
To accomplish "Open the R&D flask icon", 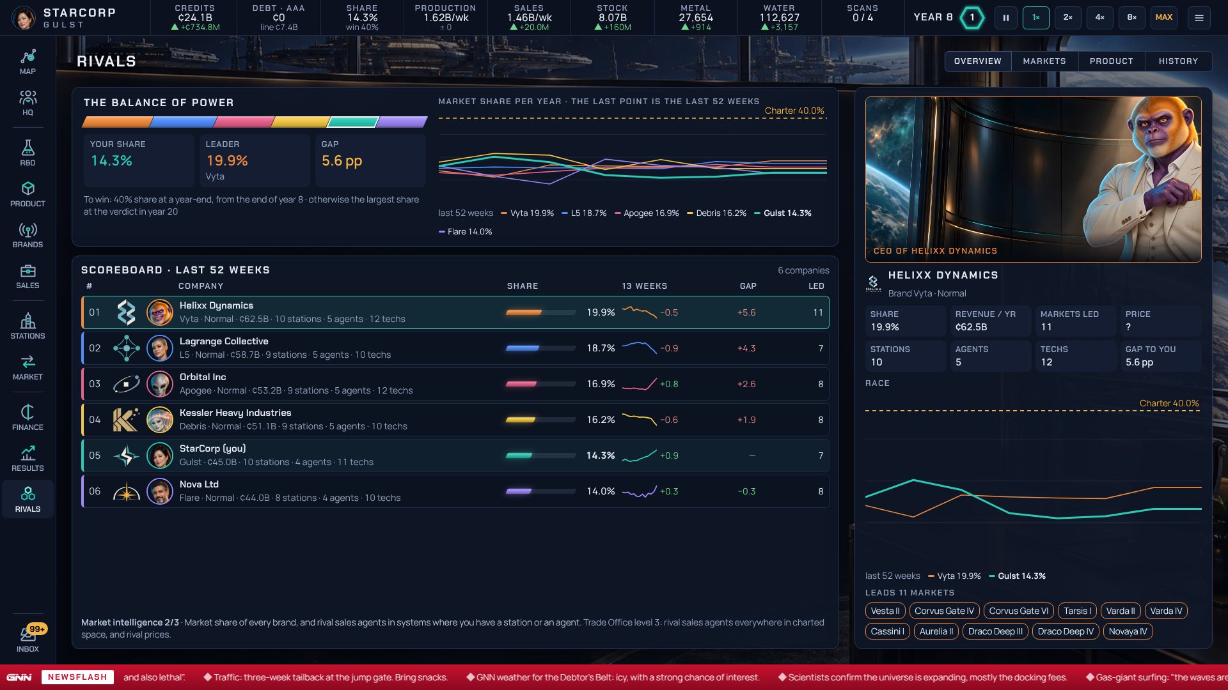I will pyautogui.click(x=28, y=153).
